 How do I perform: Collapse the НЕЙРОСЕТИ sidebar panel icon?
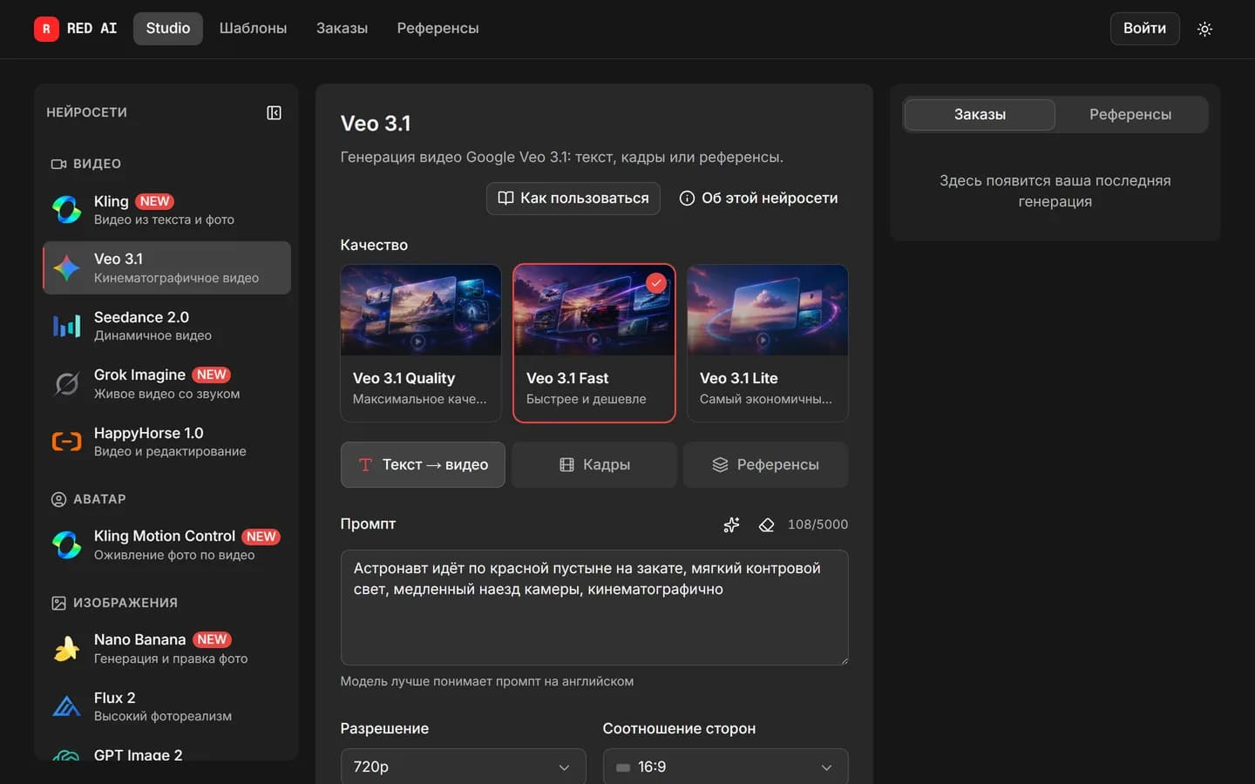click(274, 112)
